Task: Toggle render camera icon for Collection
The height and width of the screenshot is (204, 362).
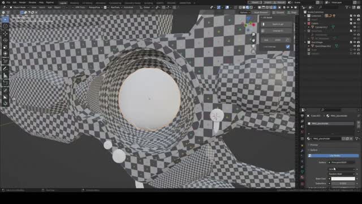Action: [x=359, y=16]
